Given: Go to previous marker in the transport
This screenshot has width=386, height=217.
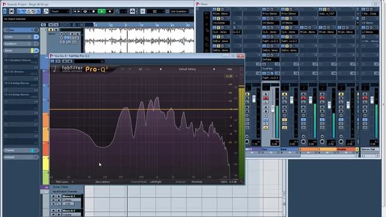Looking at the screenshot, I should pos(75,11).
